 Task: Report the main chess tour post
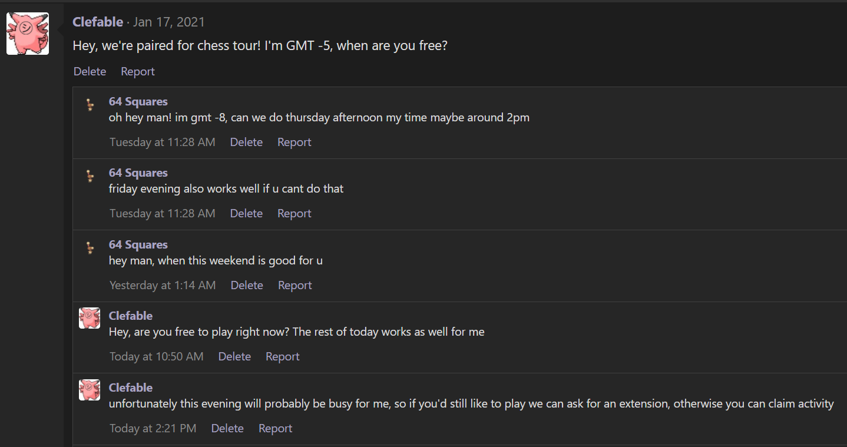[x=138, y=71]
